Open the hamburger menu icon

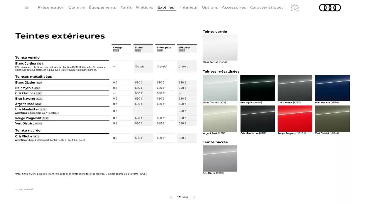[x=27, y=8]
